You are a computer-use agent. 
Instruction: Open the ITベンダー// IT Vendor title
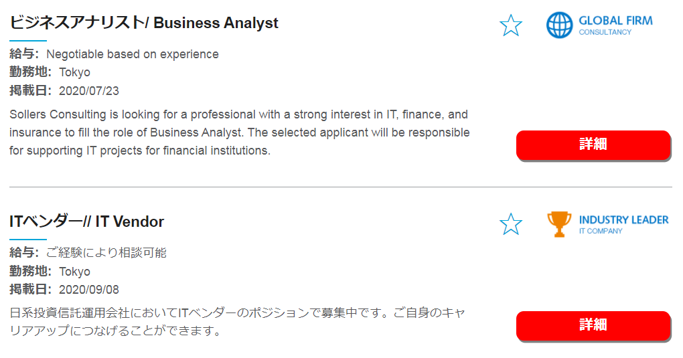86,221
